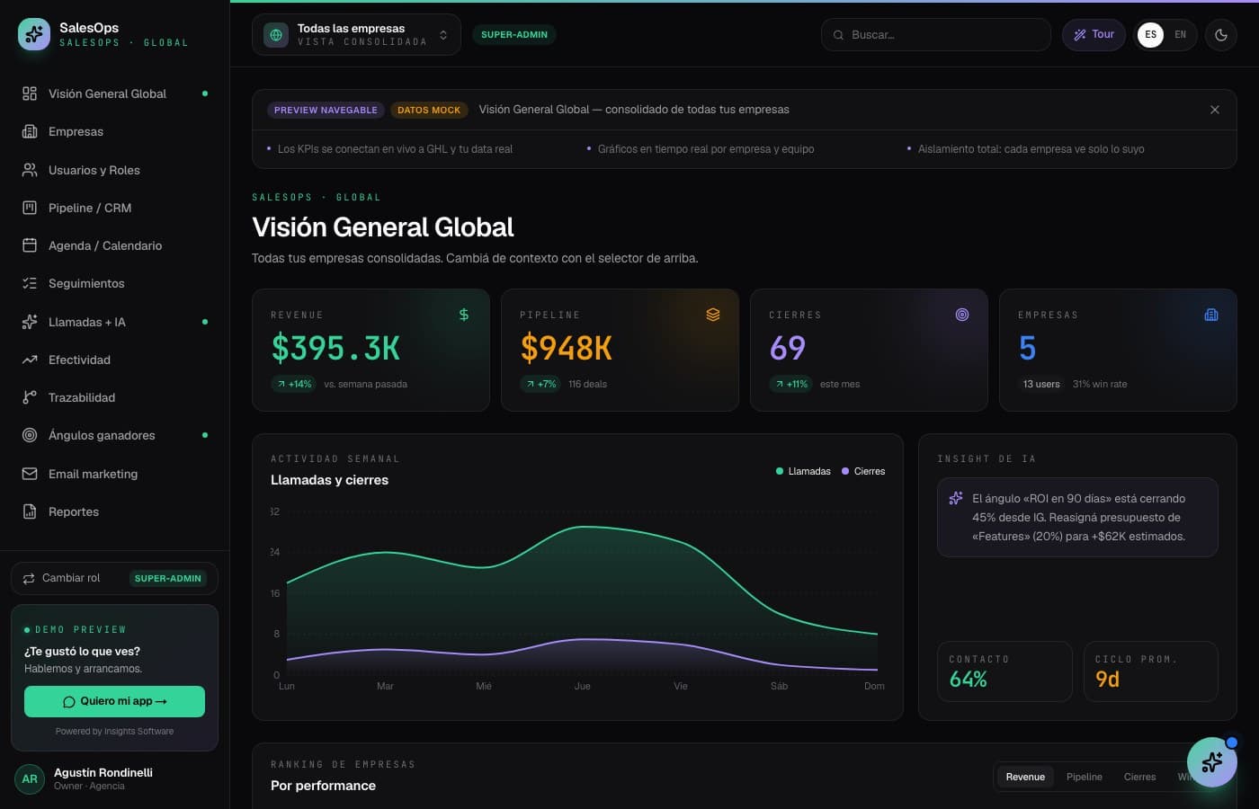
Task: Start the Tour
Action: [x=1094, y=35]
